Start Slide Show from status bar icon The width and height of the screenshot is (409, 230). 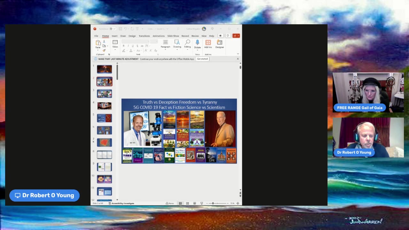202,203
